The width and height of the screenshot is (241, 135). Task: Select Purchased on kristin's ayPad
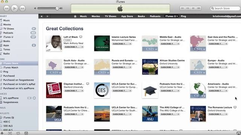(19, 84)
